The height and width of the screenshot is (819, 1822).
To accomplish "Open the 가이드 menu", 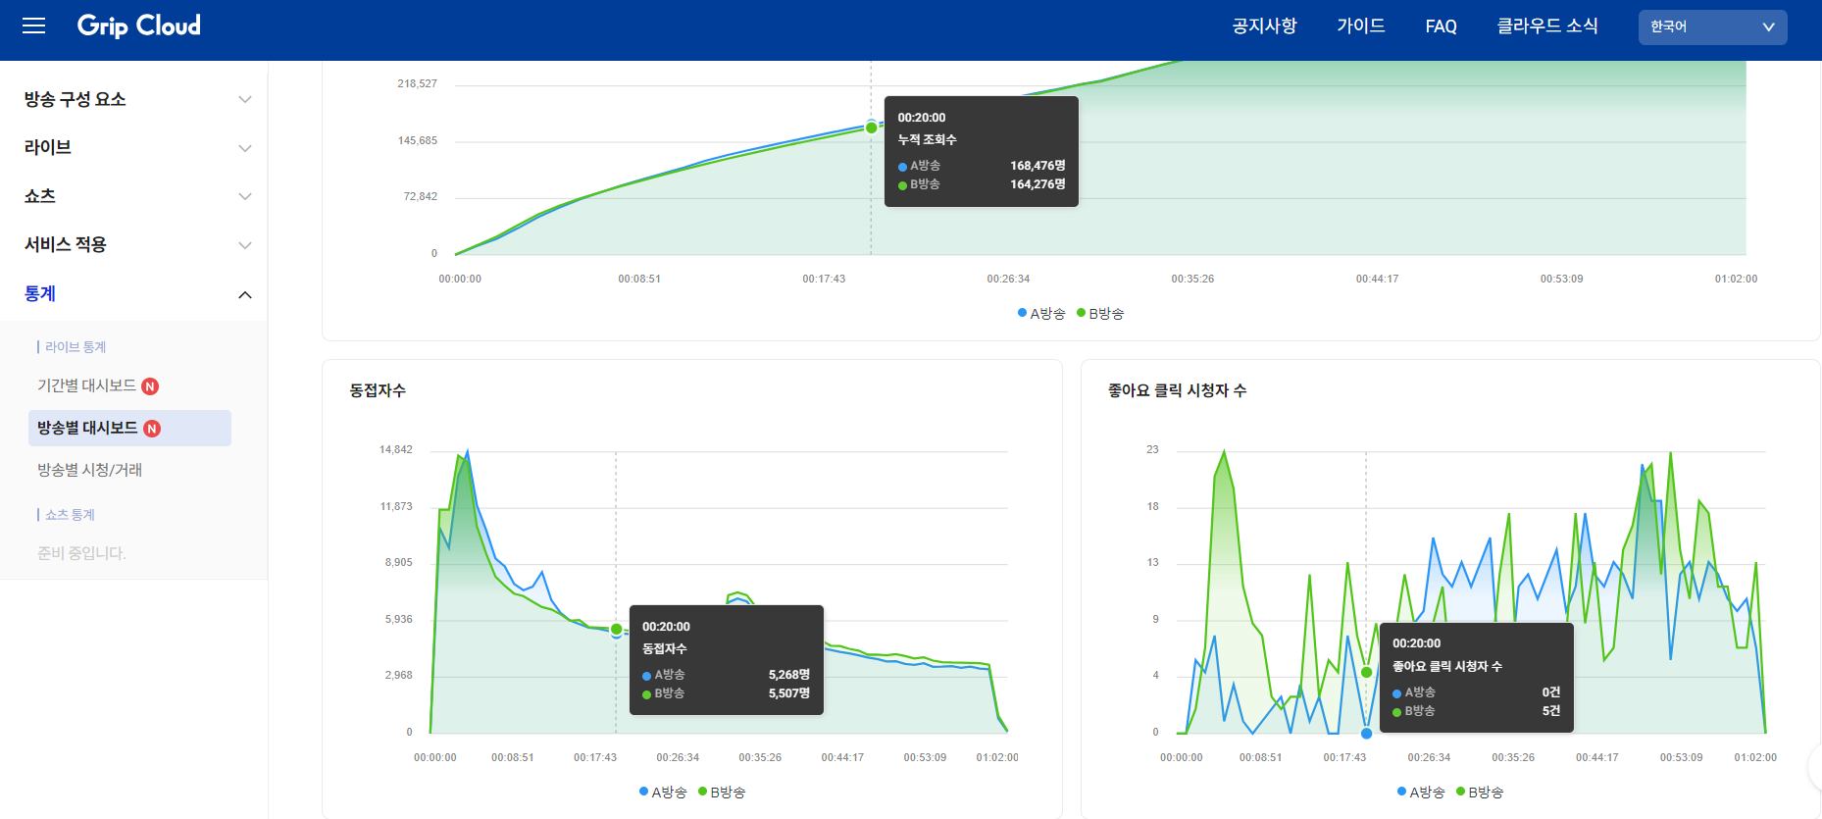I will [x=1361, y=26].
